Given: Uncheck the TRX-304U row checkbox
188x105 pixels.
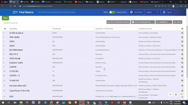Looking at the screenshot, I should (x=182, y=37).
